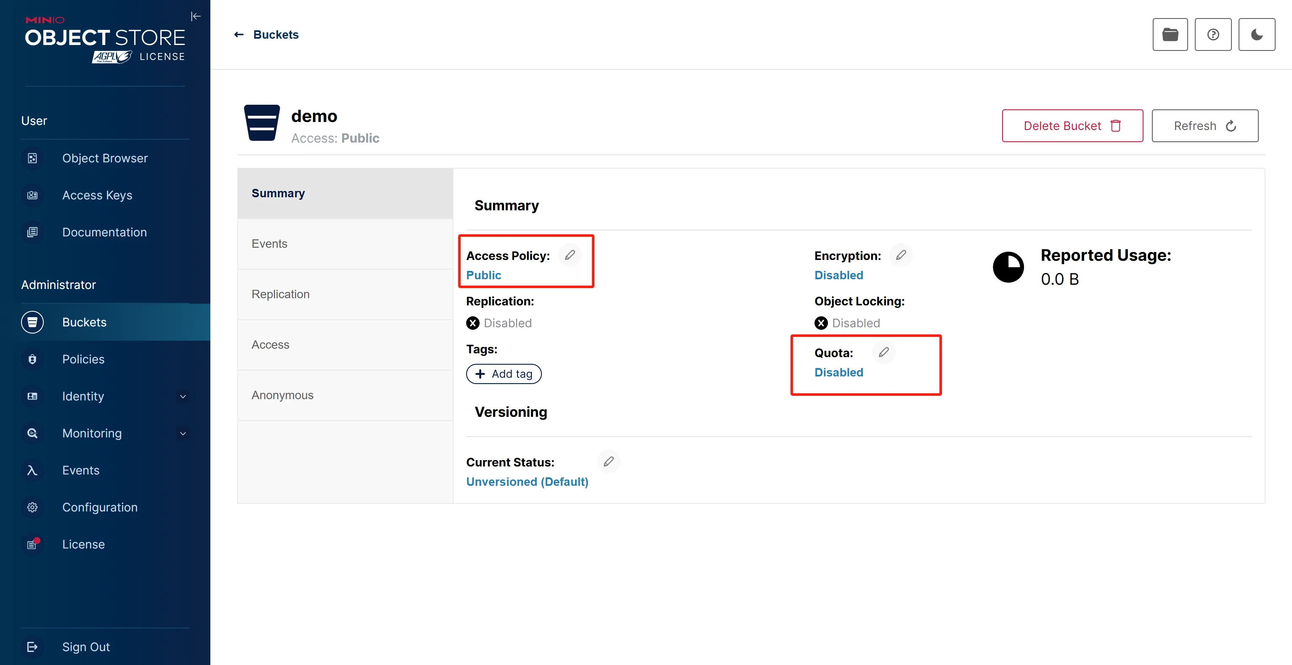The image size is (1292, 665).
Task: Open the Anonymous tab
Action: [x=282, y=395]
